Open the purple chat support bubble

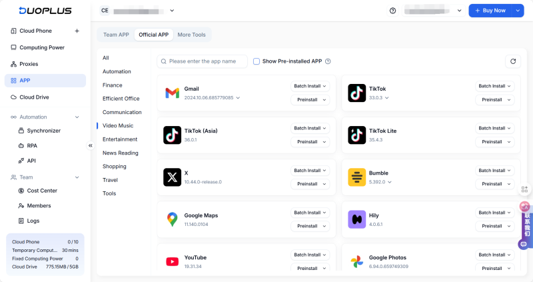524,244
